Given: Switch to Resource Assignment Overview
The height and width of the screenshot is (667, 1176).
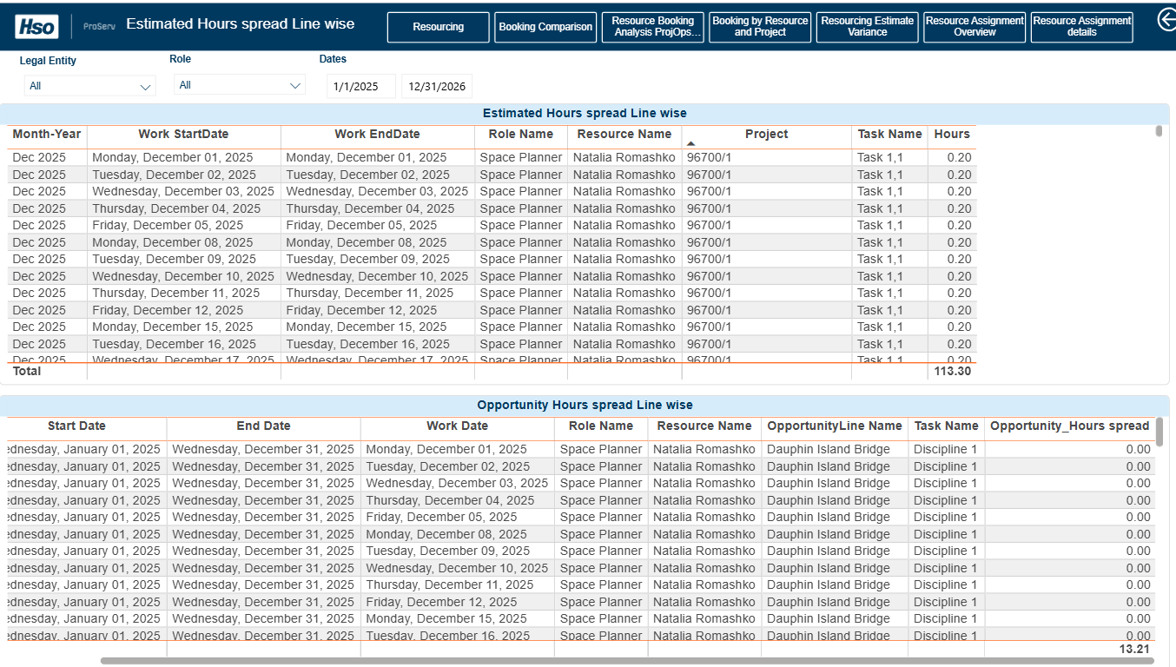Looking at the screenshot, I should click(x=974, y=27).
